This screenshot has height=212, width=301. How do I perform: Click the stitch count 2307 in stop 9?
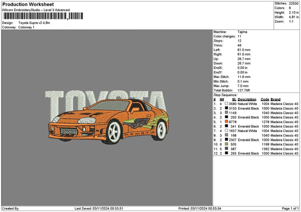(x=232, y=139)
